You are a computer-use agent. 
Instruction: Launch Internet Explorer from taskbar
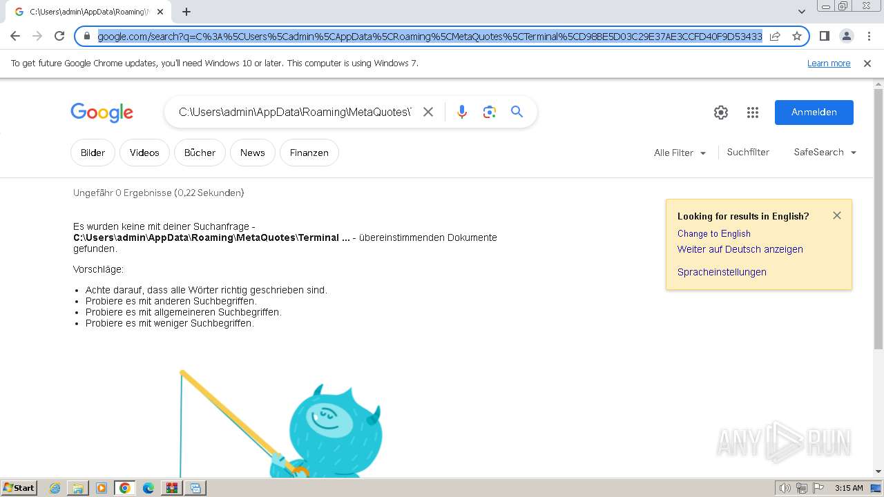(55, 488)
